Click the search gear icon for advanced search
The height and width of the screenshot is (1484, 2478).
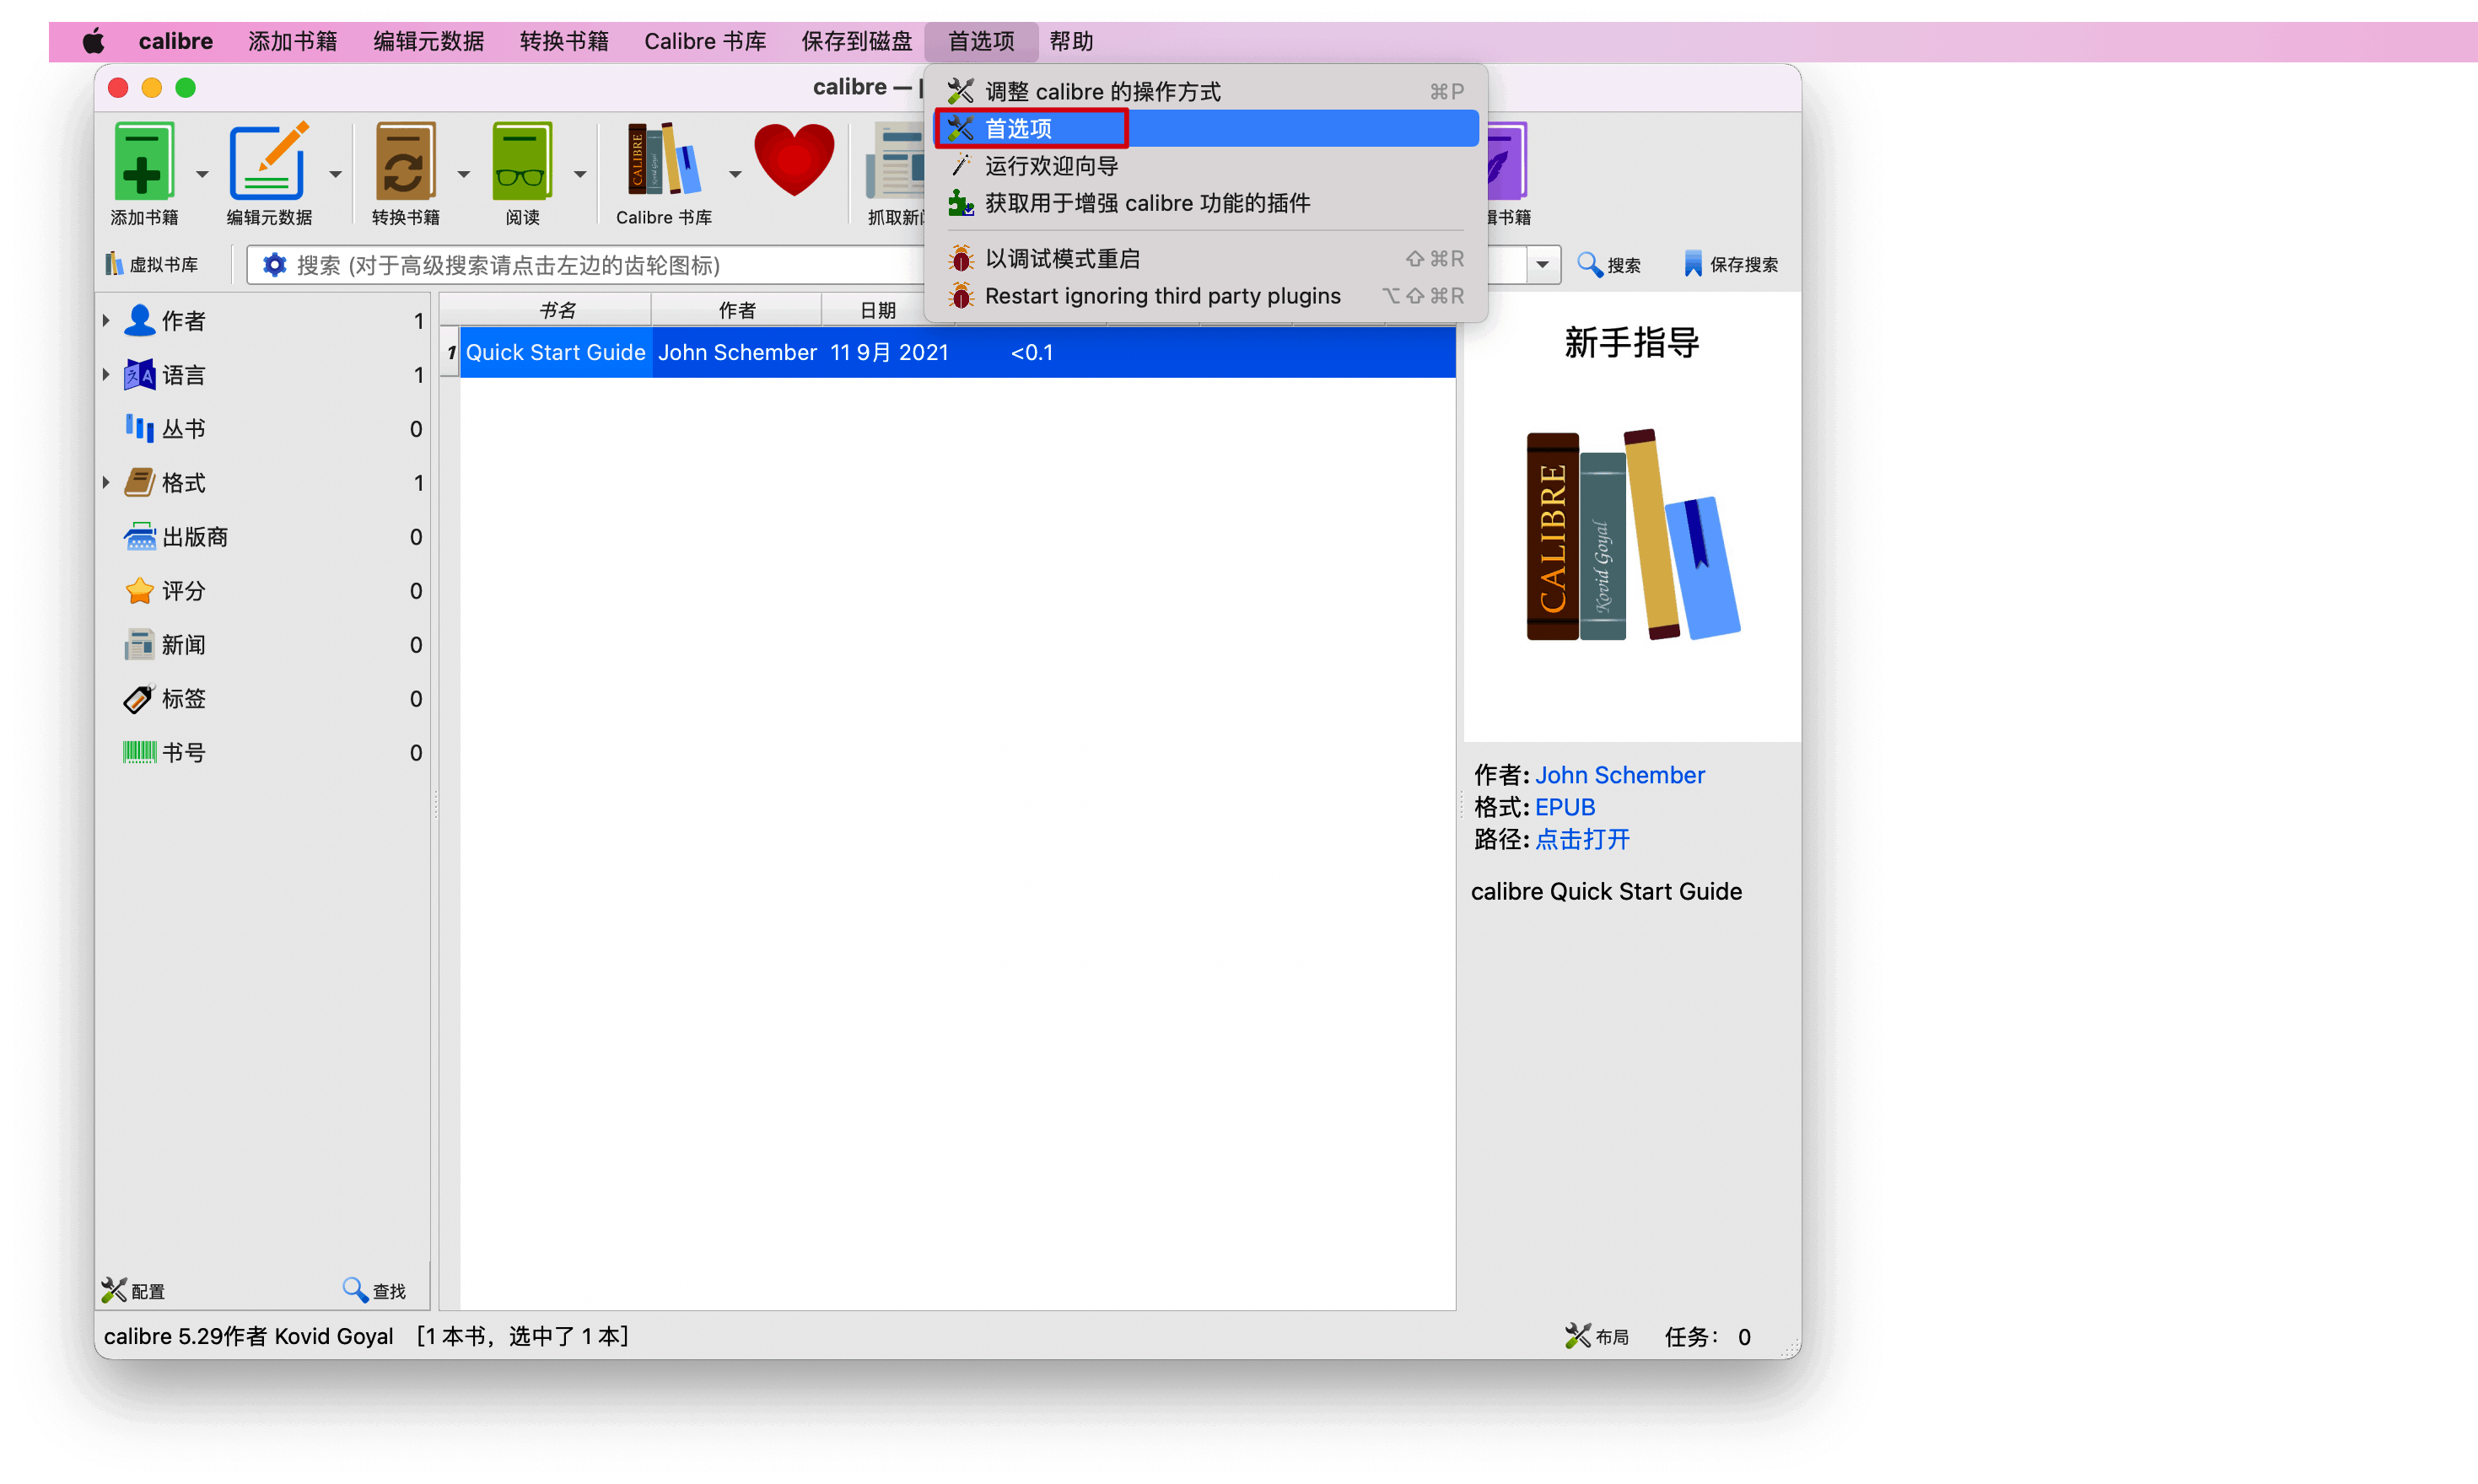[274, 264]
